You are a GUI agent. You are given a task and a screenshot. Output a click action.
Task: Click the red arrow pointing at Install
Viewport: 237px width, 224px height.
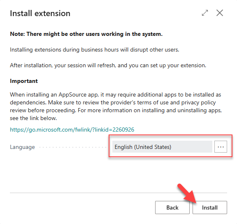pyautogui.click(x=187, y=193)
